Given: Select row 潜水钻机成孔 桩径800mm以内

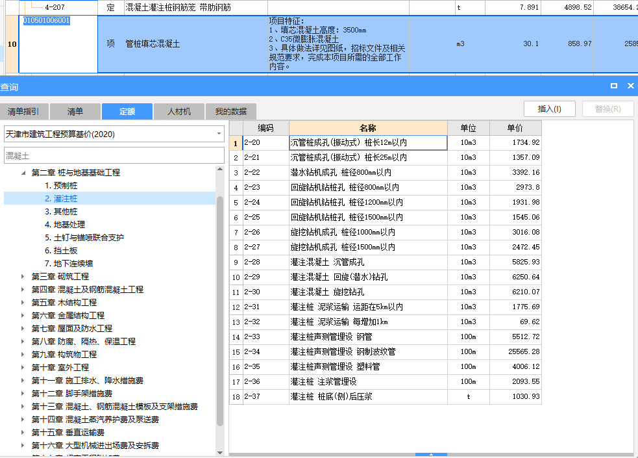Looking at the screenshot, I should coord(386,173).
